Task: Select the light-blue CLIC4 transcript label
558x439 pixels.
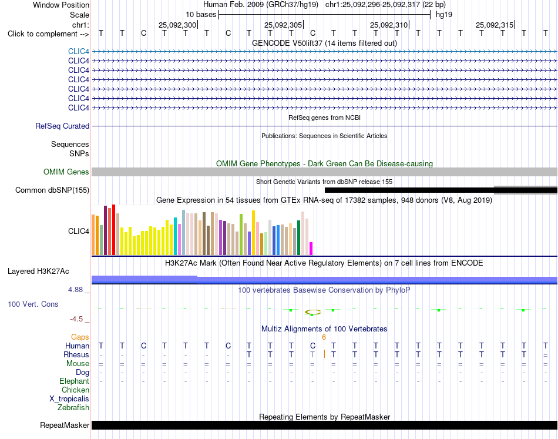Action: 79,51
